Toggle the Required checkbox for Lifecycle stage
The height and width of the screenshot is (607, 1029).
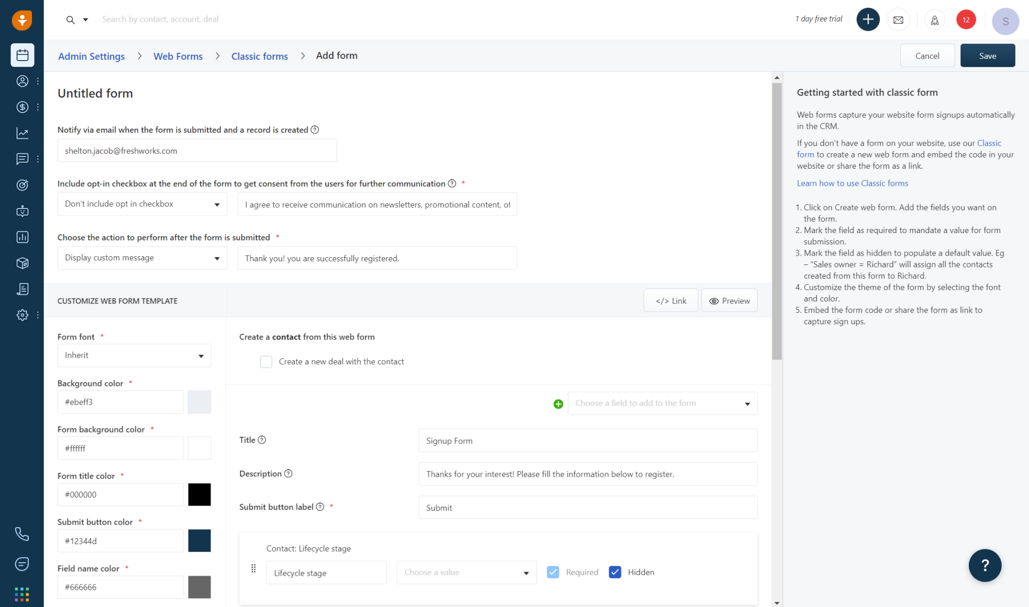point(553,572)
